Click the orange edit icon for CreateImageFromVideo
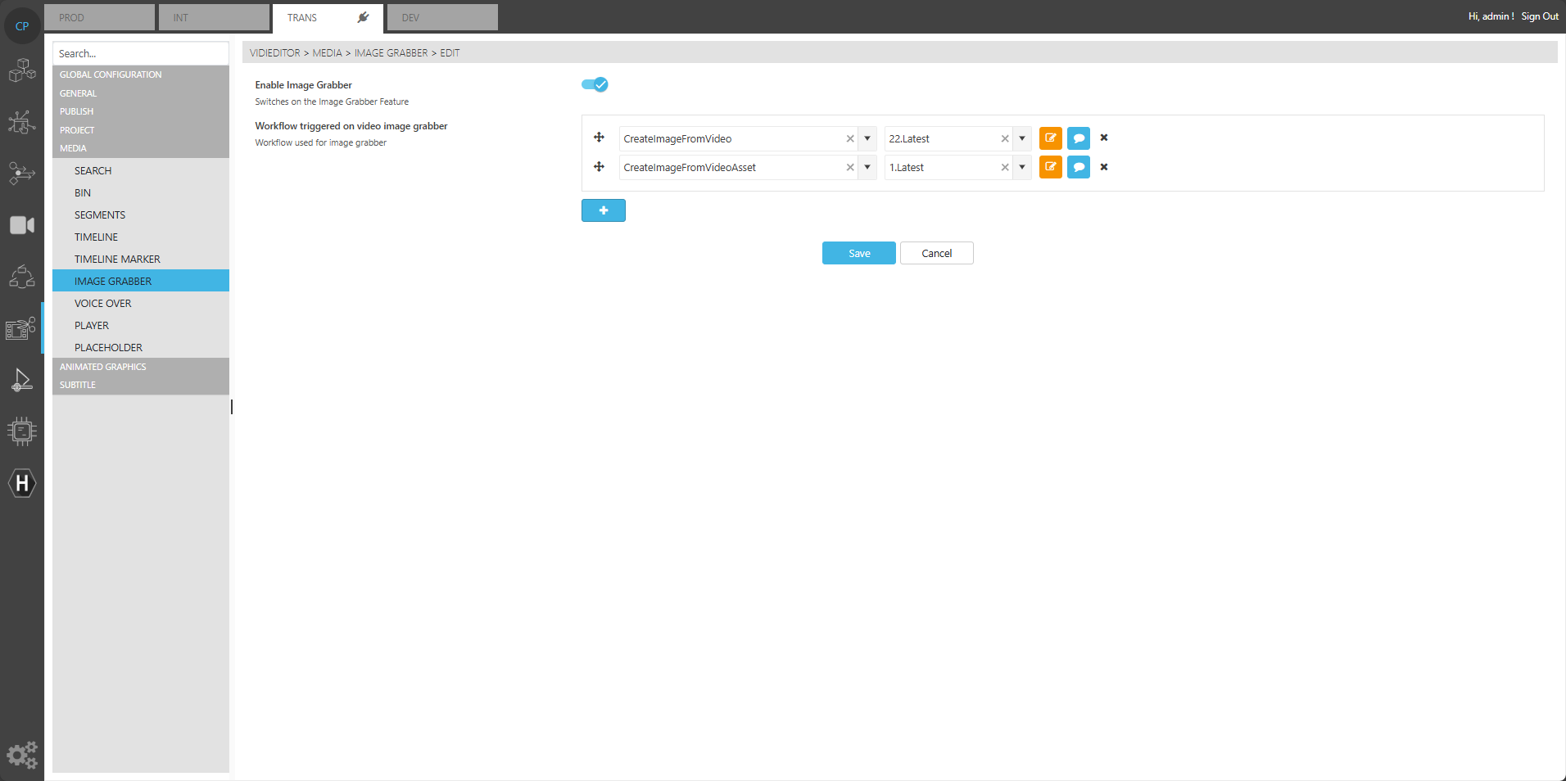The height and width of the screenshot is (781, 1566). 1050,138
